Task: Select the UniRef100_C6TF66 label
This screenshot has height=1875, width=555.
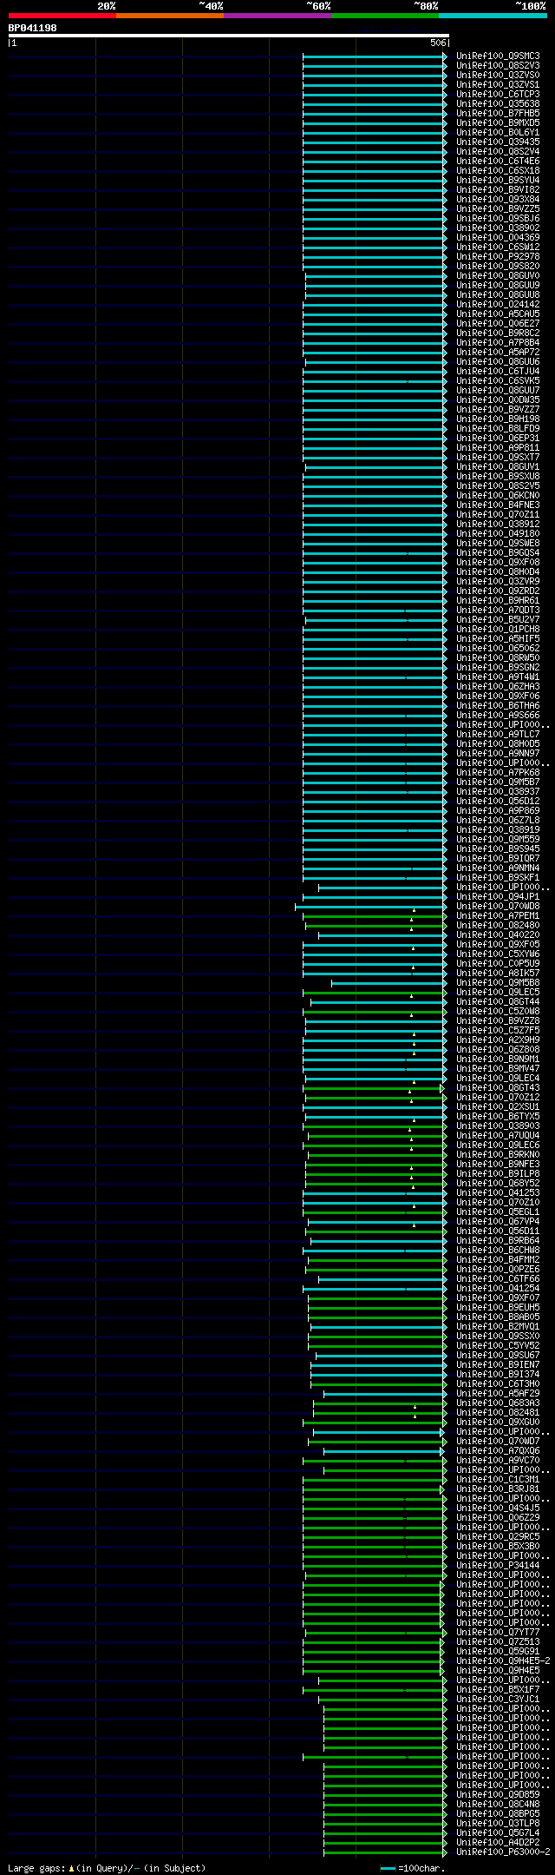Action: pyautogui.click(x=498, y=1278)
